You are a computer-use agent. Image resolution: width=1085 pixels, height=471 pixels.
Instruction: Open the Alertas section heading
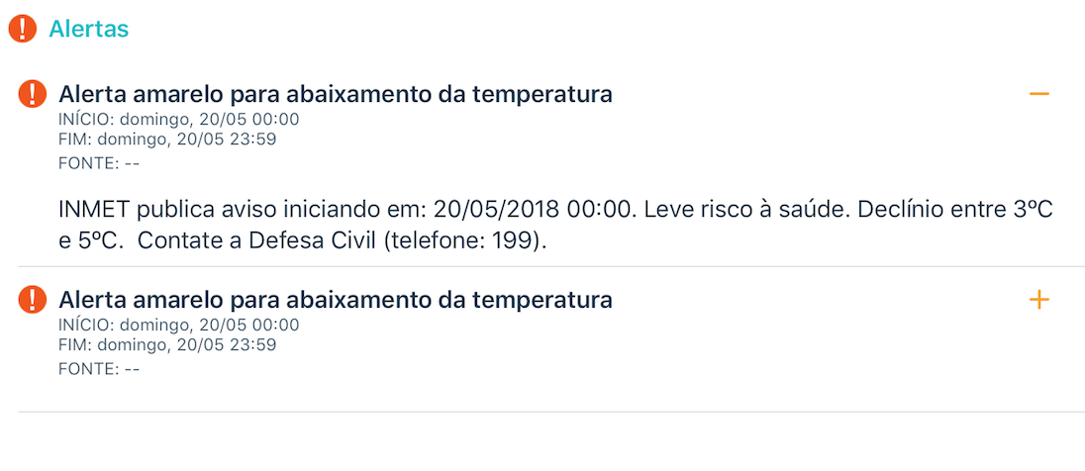[x=88, y=29]
